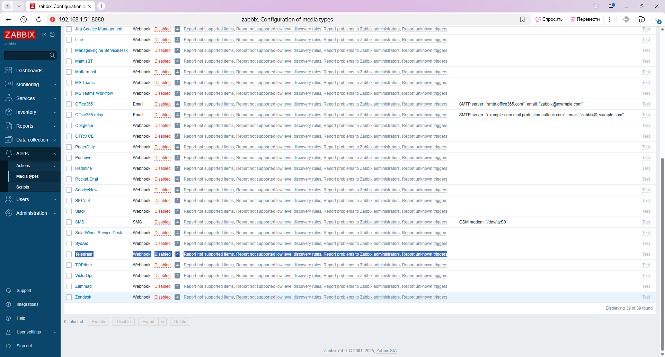This screenshot has height=357, width=665.
Task: Click the Reports document icon
Action: [x=9, y=126]
